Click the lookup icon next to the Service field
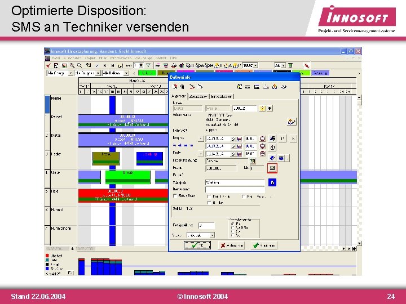406x304 pixels. coord(253,161)
